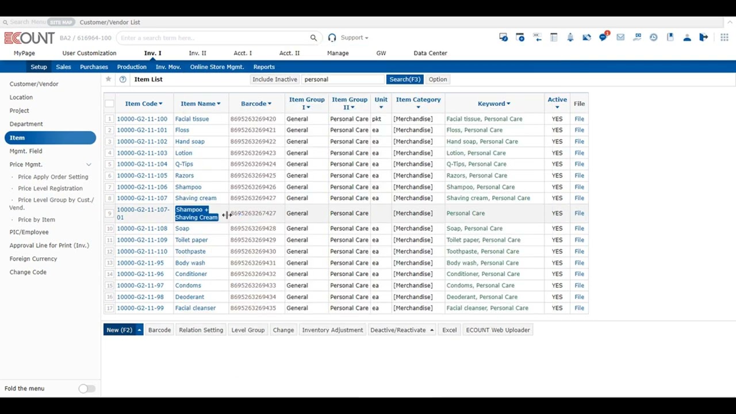Click the favorite star beside Item List
The image size is (736, 414).
click(108, 79)
